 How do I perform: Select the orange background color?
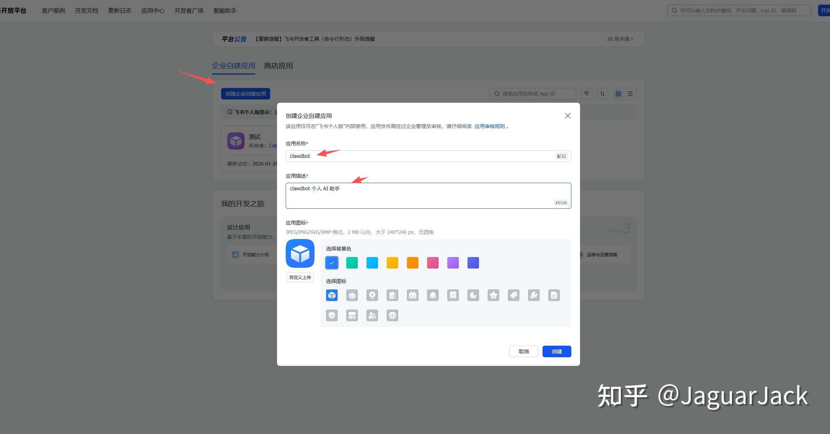click(412, 263)
